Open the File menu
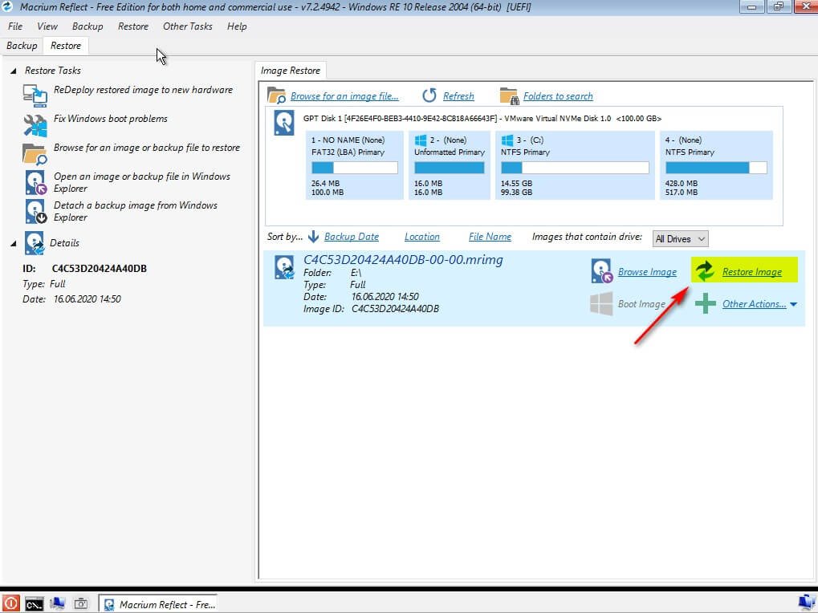The width and height of the screenshot is (818, 613). pyautogui.click(x=15, y=26)
